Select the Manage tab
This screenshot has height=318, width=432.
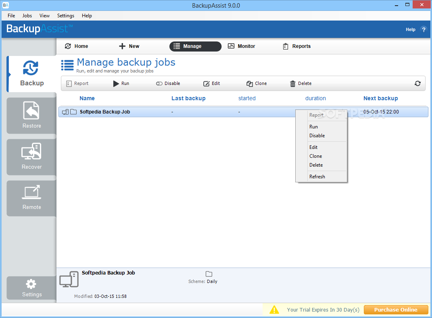click(x=195, y=46)
